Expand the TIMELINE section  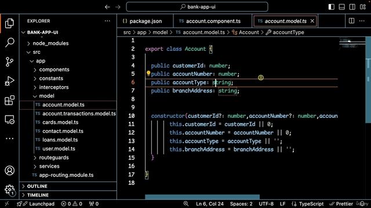point(38,195)
